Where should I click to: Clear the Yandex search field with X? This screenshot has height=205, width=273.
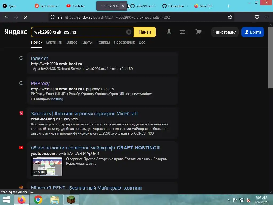coord(129,32)
